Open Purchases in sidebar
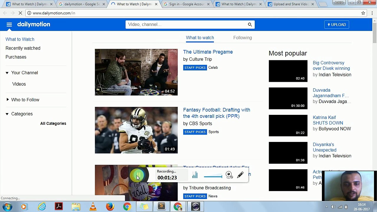Screen dimensions: 377x212 pyautogui.click(x=16, y=57)
